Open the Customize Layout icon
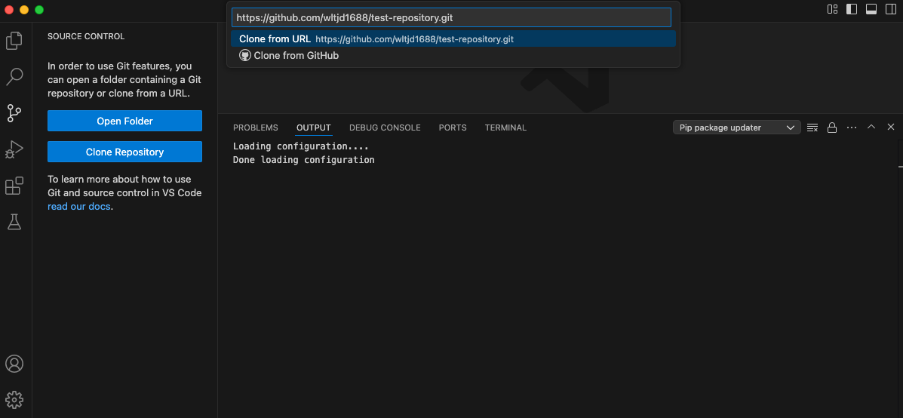This screenshot has height=418, width=903. [832, 9]
